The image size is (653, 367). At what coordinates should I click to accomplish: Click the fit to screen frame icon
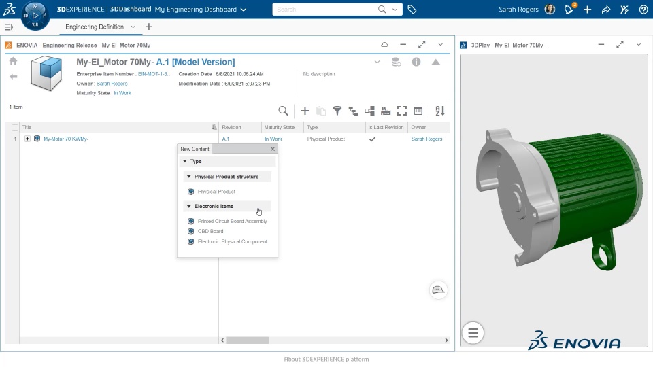coord(402,111)
